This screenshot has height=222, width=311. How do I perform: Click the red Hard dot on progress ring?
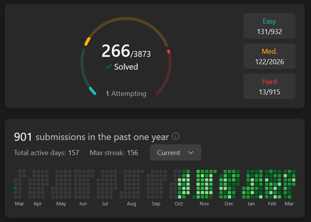point(169,51)
